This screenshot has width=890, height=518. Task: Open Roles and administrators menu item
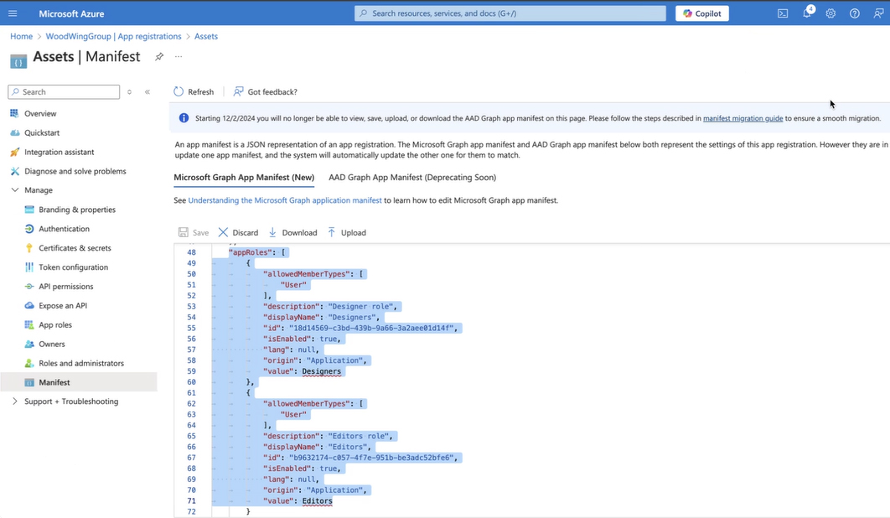(x=81, y=363)
